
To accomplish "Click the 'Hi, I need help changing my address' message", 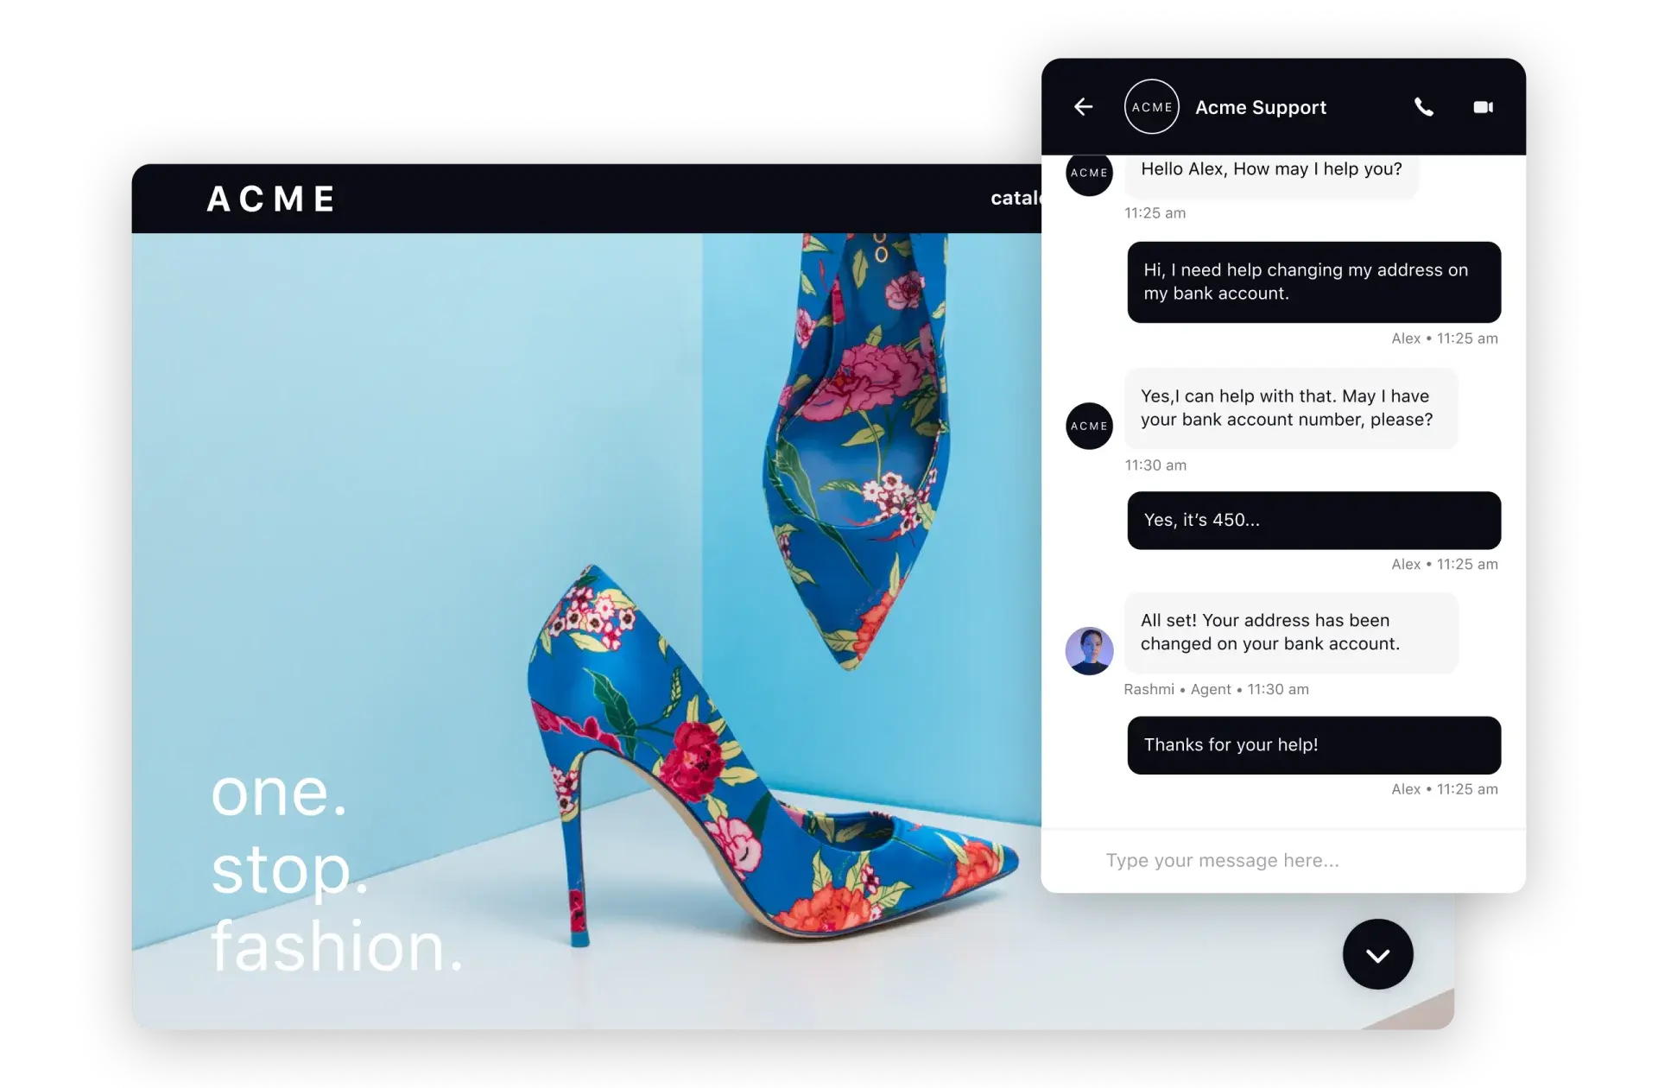I will [x=1313, y=282].
